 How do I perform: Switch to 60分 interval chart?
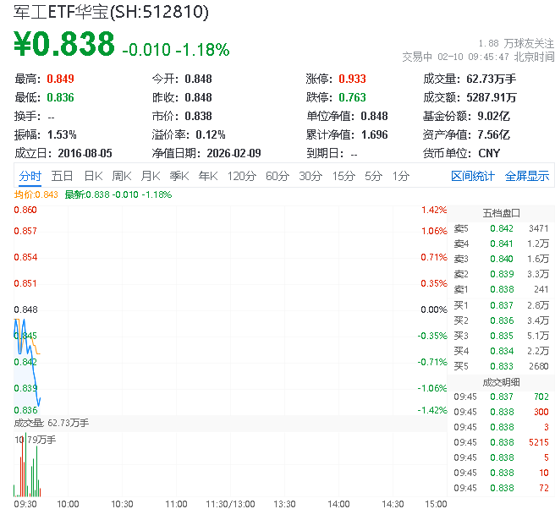tap(277, 176)
